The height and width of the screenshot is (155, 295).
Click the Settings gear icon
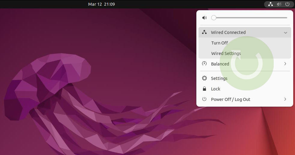[204, 78]
